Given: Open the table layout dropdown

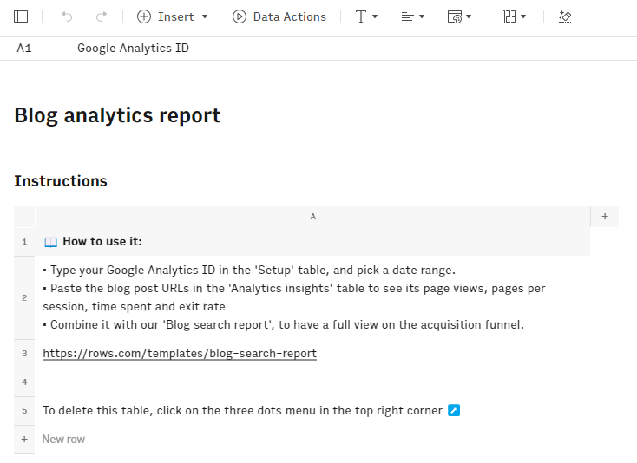Looking at the screenshot, I should point(515,16).
